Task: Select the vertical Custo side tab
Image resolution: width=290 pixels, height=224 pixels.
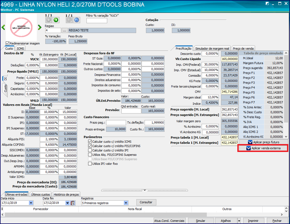Action: tap(5, 88)
